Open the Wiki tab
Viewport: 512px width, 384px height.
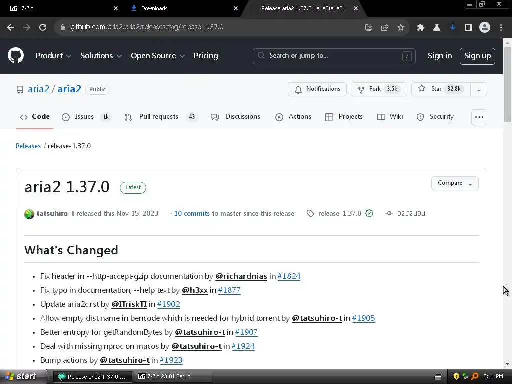[390, 117]
